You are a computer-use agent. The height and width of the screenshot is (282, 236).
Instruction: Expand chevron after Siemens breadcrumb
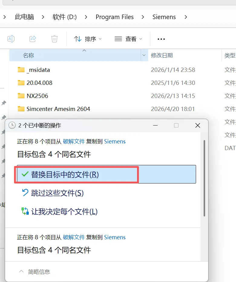186,17
